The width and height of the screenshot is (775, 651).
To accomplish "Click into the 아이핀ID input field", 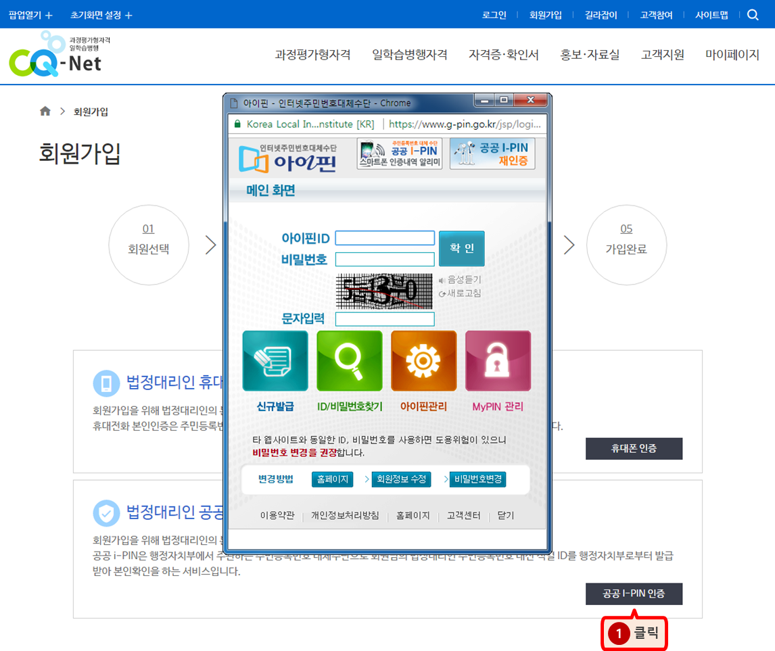I will click(x=385, y=238).
